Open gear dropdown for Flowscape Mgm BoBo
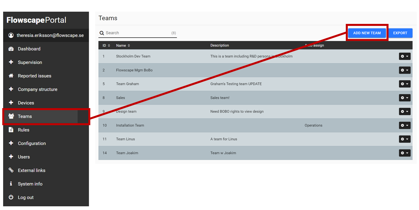The image size is (419, 210). pos(404,70)
